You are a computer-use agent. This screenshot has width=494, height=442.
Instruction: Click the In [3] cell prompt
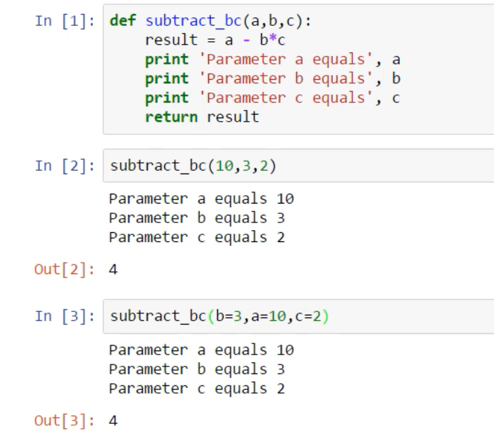click(x=65, y=316)
